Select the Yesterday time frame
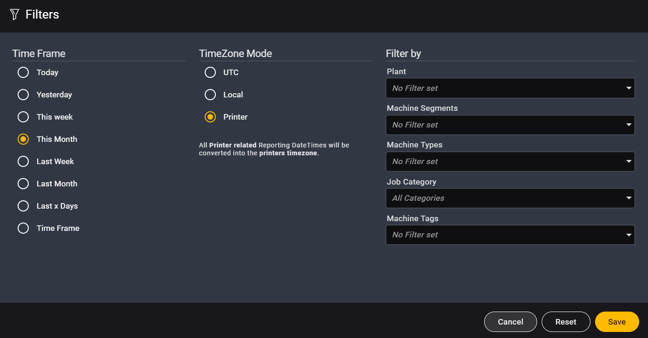The image size is (648, 338). [x=23, y=95]
